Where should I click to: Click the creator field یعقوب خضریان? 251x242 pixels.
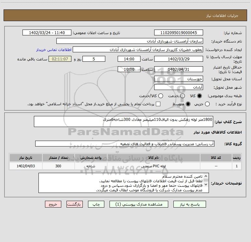coord(138,50)
